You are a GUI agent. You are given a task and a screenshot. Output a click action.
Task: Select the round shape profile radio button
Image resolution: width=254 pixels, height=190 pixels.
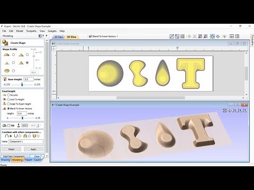point(13,55)
